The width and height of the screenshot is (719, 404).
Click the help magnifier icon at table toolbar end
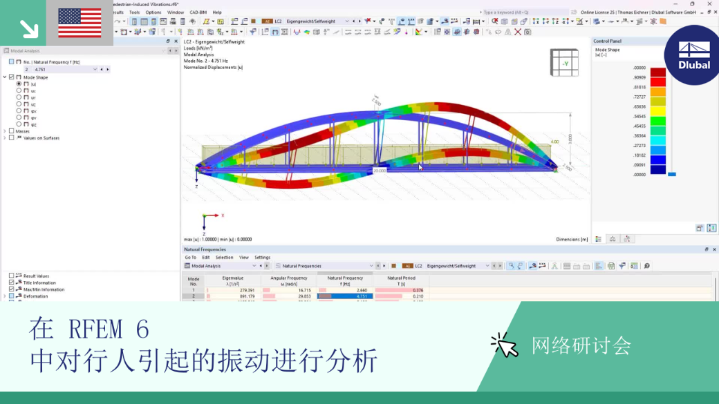coord(647,266)
